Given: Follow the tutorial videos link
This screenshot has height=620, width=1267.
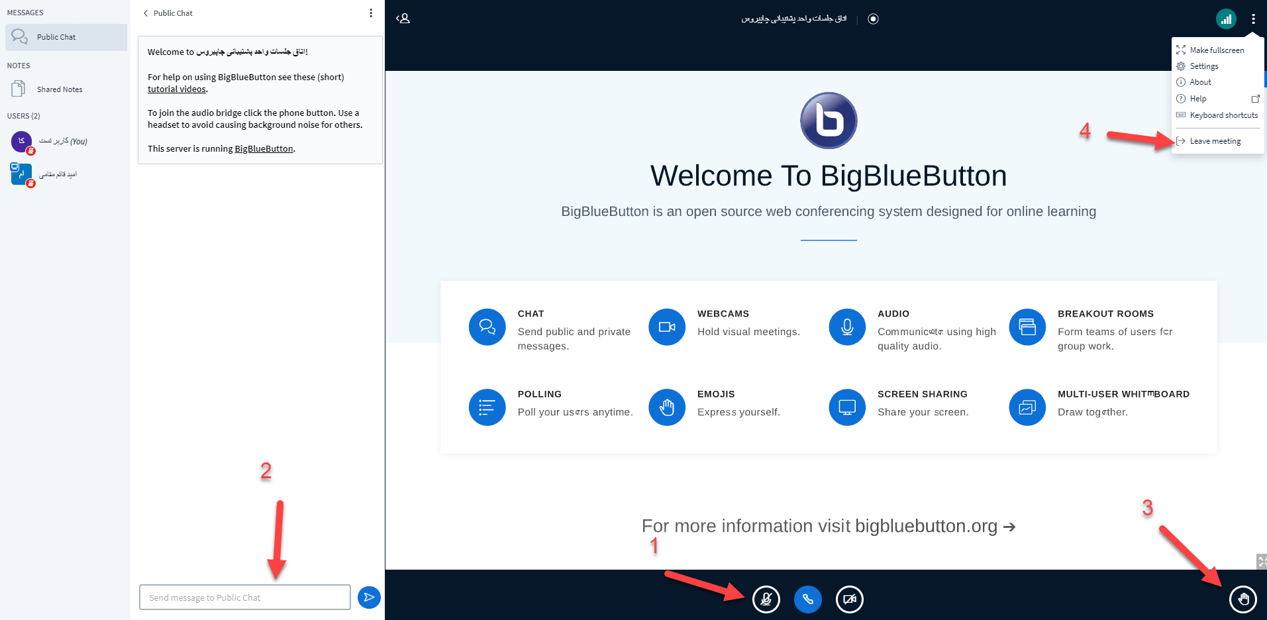Looking at the screenshot, I should (x=176, y=89).
